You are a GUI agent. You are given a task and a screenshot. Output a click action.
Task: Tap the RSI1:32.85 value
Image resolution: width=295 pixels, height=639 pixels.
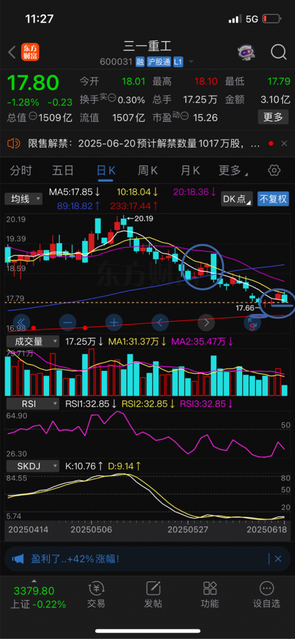(91, 404)
